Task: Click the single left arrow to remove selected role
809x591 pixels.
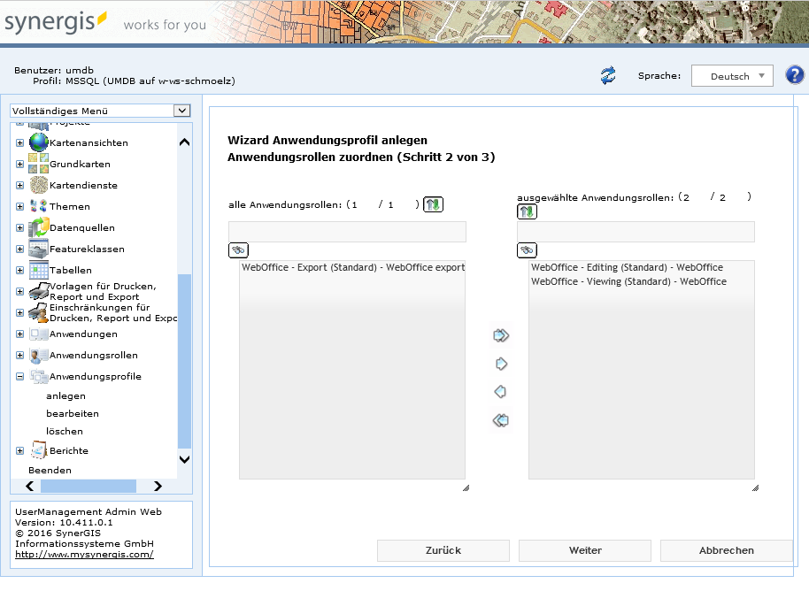Action: (x=501, y=391)
